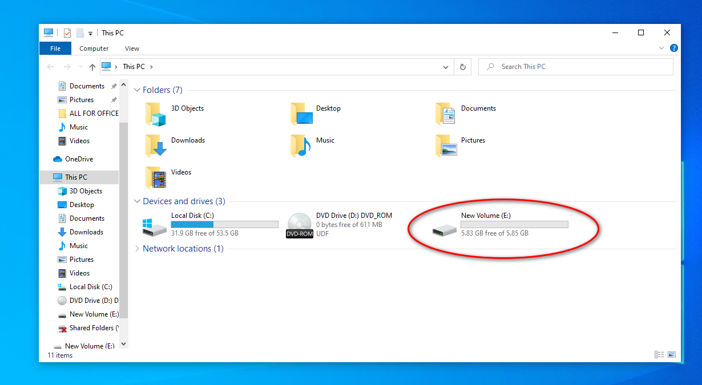Go back with the Back arrow

click(x=50, y=67)
